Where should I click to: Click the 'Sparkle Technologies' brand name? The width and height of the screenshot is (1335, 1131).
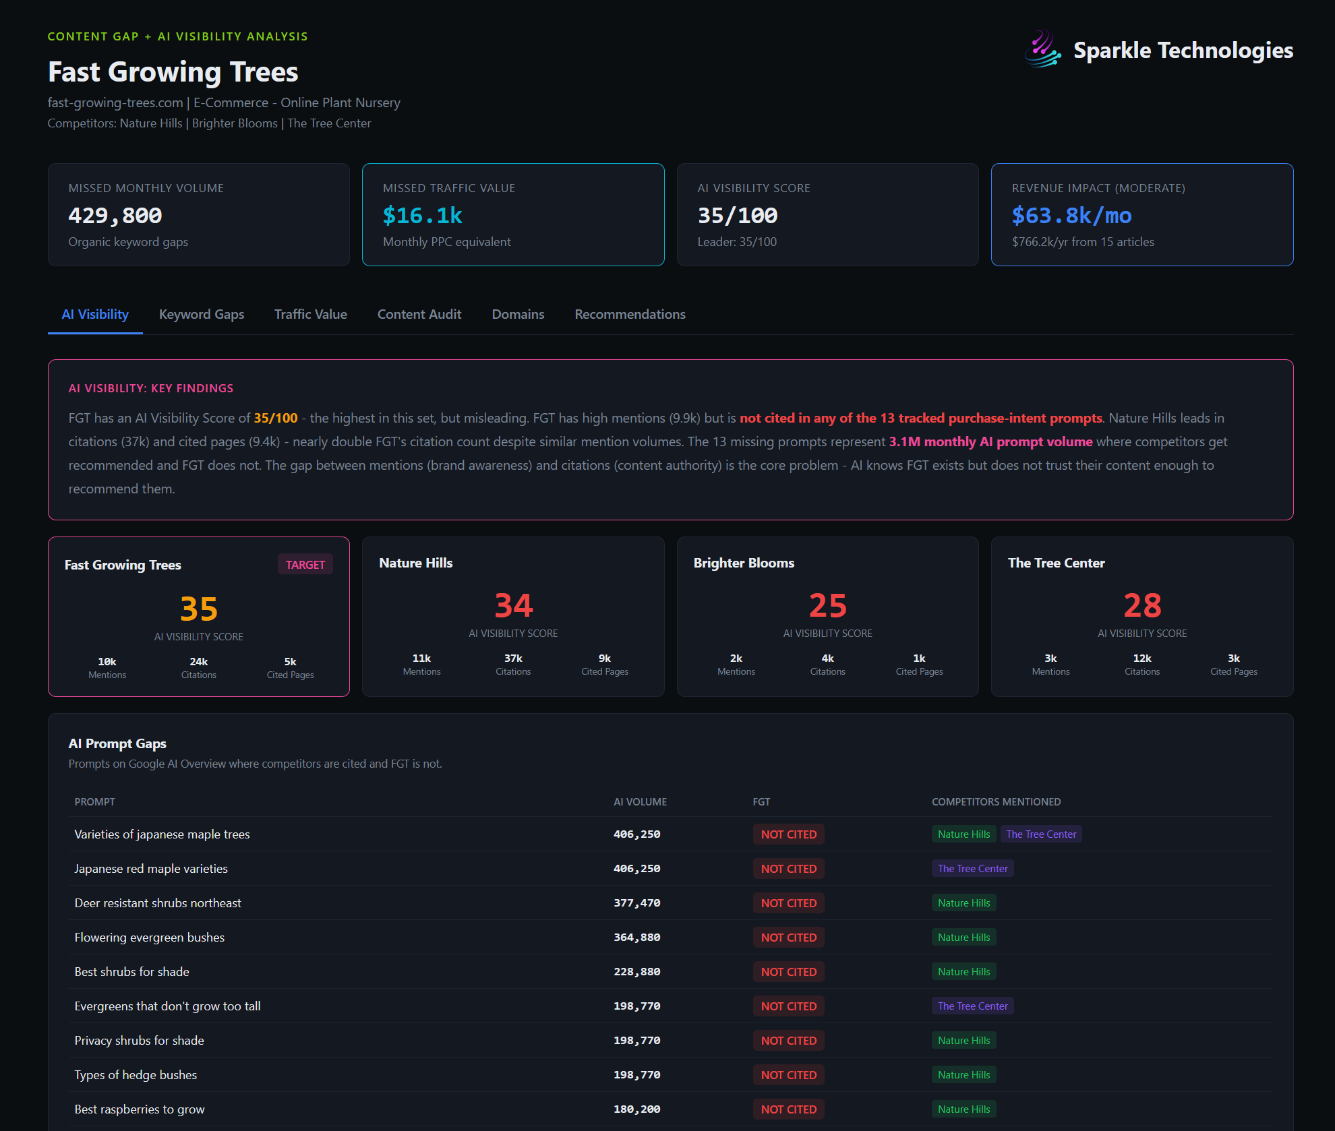click(x=1183, y=50)
